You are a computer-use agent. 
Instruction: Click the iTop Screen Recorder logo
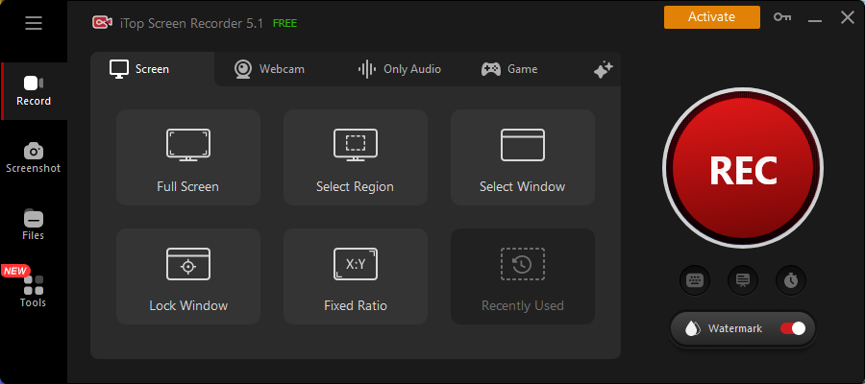pos(102,23)
